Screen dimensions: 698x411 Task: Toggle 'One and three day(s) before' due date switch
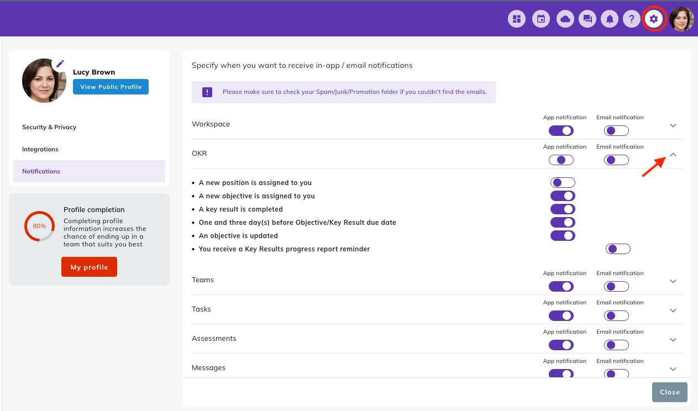coord(563,223)
